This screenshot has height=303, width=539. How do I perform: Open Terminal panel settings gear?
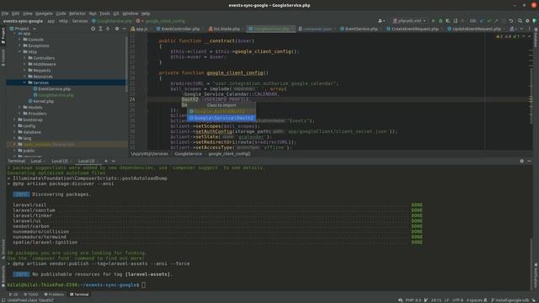(x=522, y=161)
